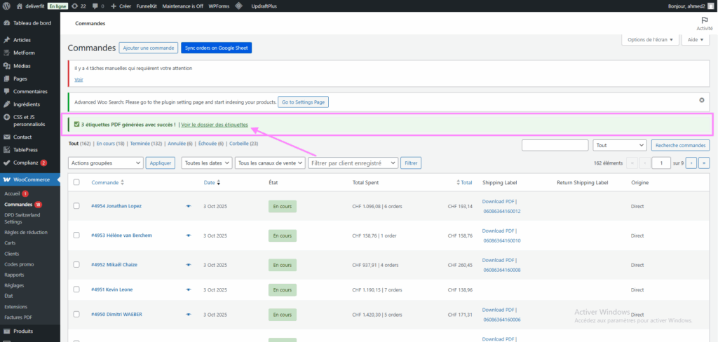Open the Actions groupées dropdown
718x342 pixels.
[105, 163]
